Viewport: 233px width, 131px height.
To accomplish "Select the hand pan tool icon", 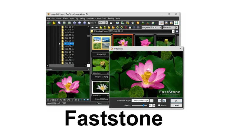I will [111, 23].
